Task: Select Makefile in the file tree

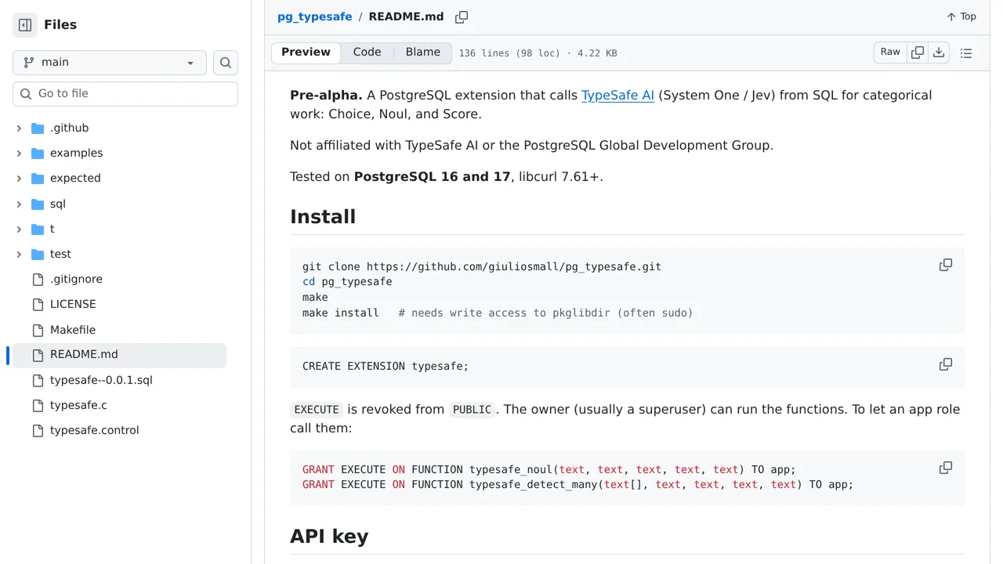Action: pos(73,330)
